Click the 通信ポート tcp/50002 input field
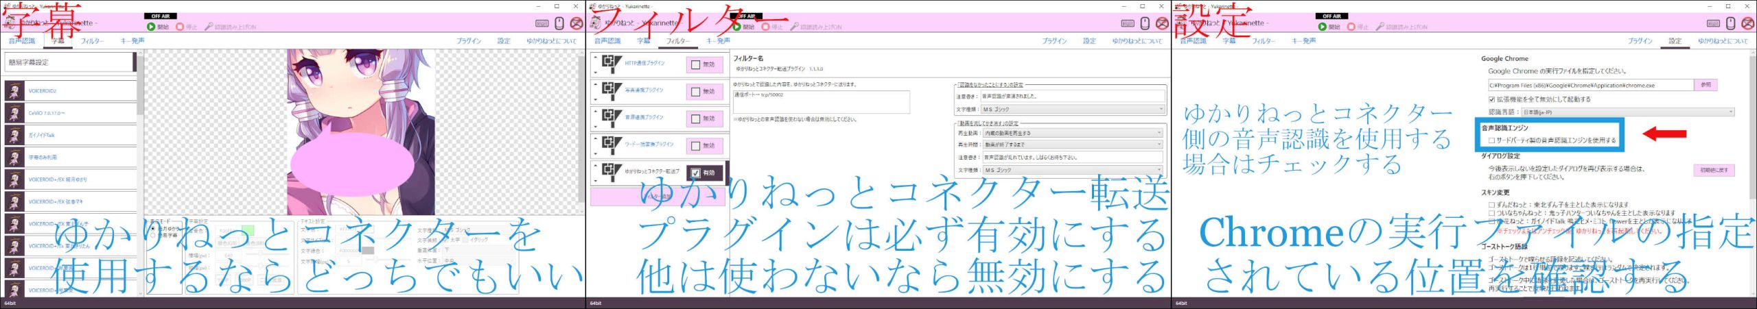The image size is (1757, 309). pos(821,102)
